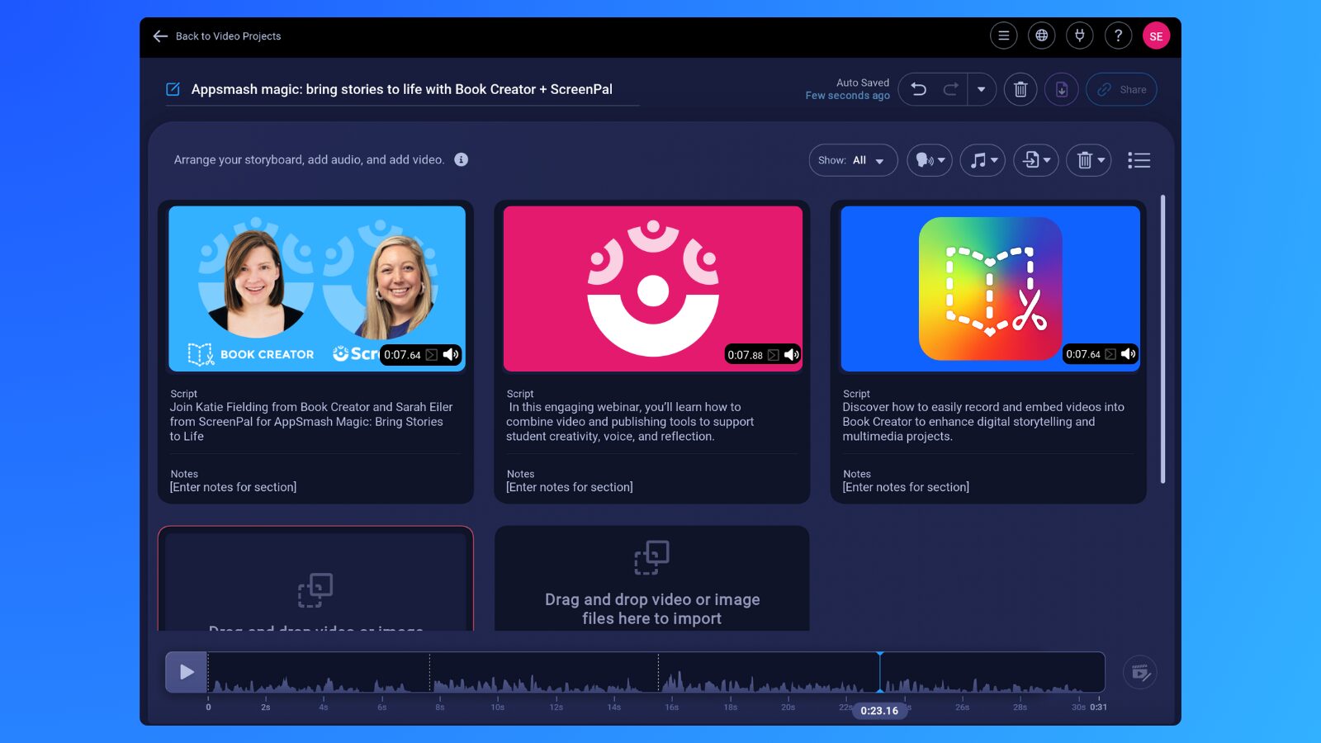1321x743 pixels.
Task: Open the storyboard trash dropdown
Action: click(1089, 160)
